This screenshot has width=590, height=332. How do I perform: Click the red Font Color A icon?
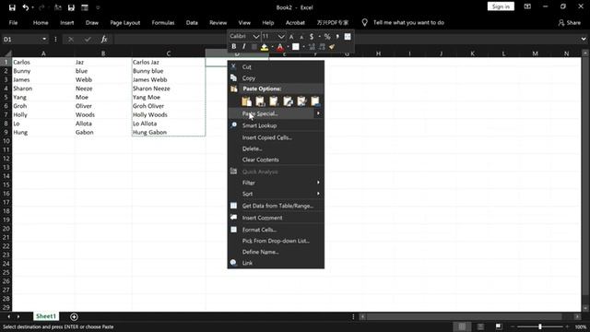click(x=280, y=47)
